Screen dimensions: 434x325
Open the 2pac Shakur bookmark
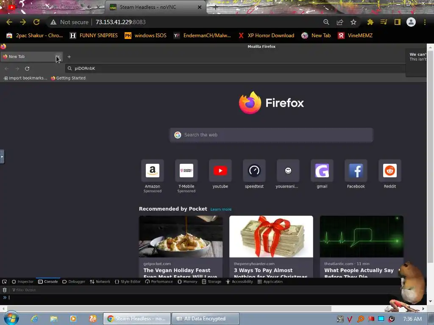pyautogui.click(x=35, y=36)
